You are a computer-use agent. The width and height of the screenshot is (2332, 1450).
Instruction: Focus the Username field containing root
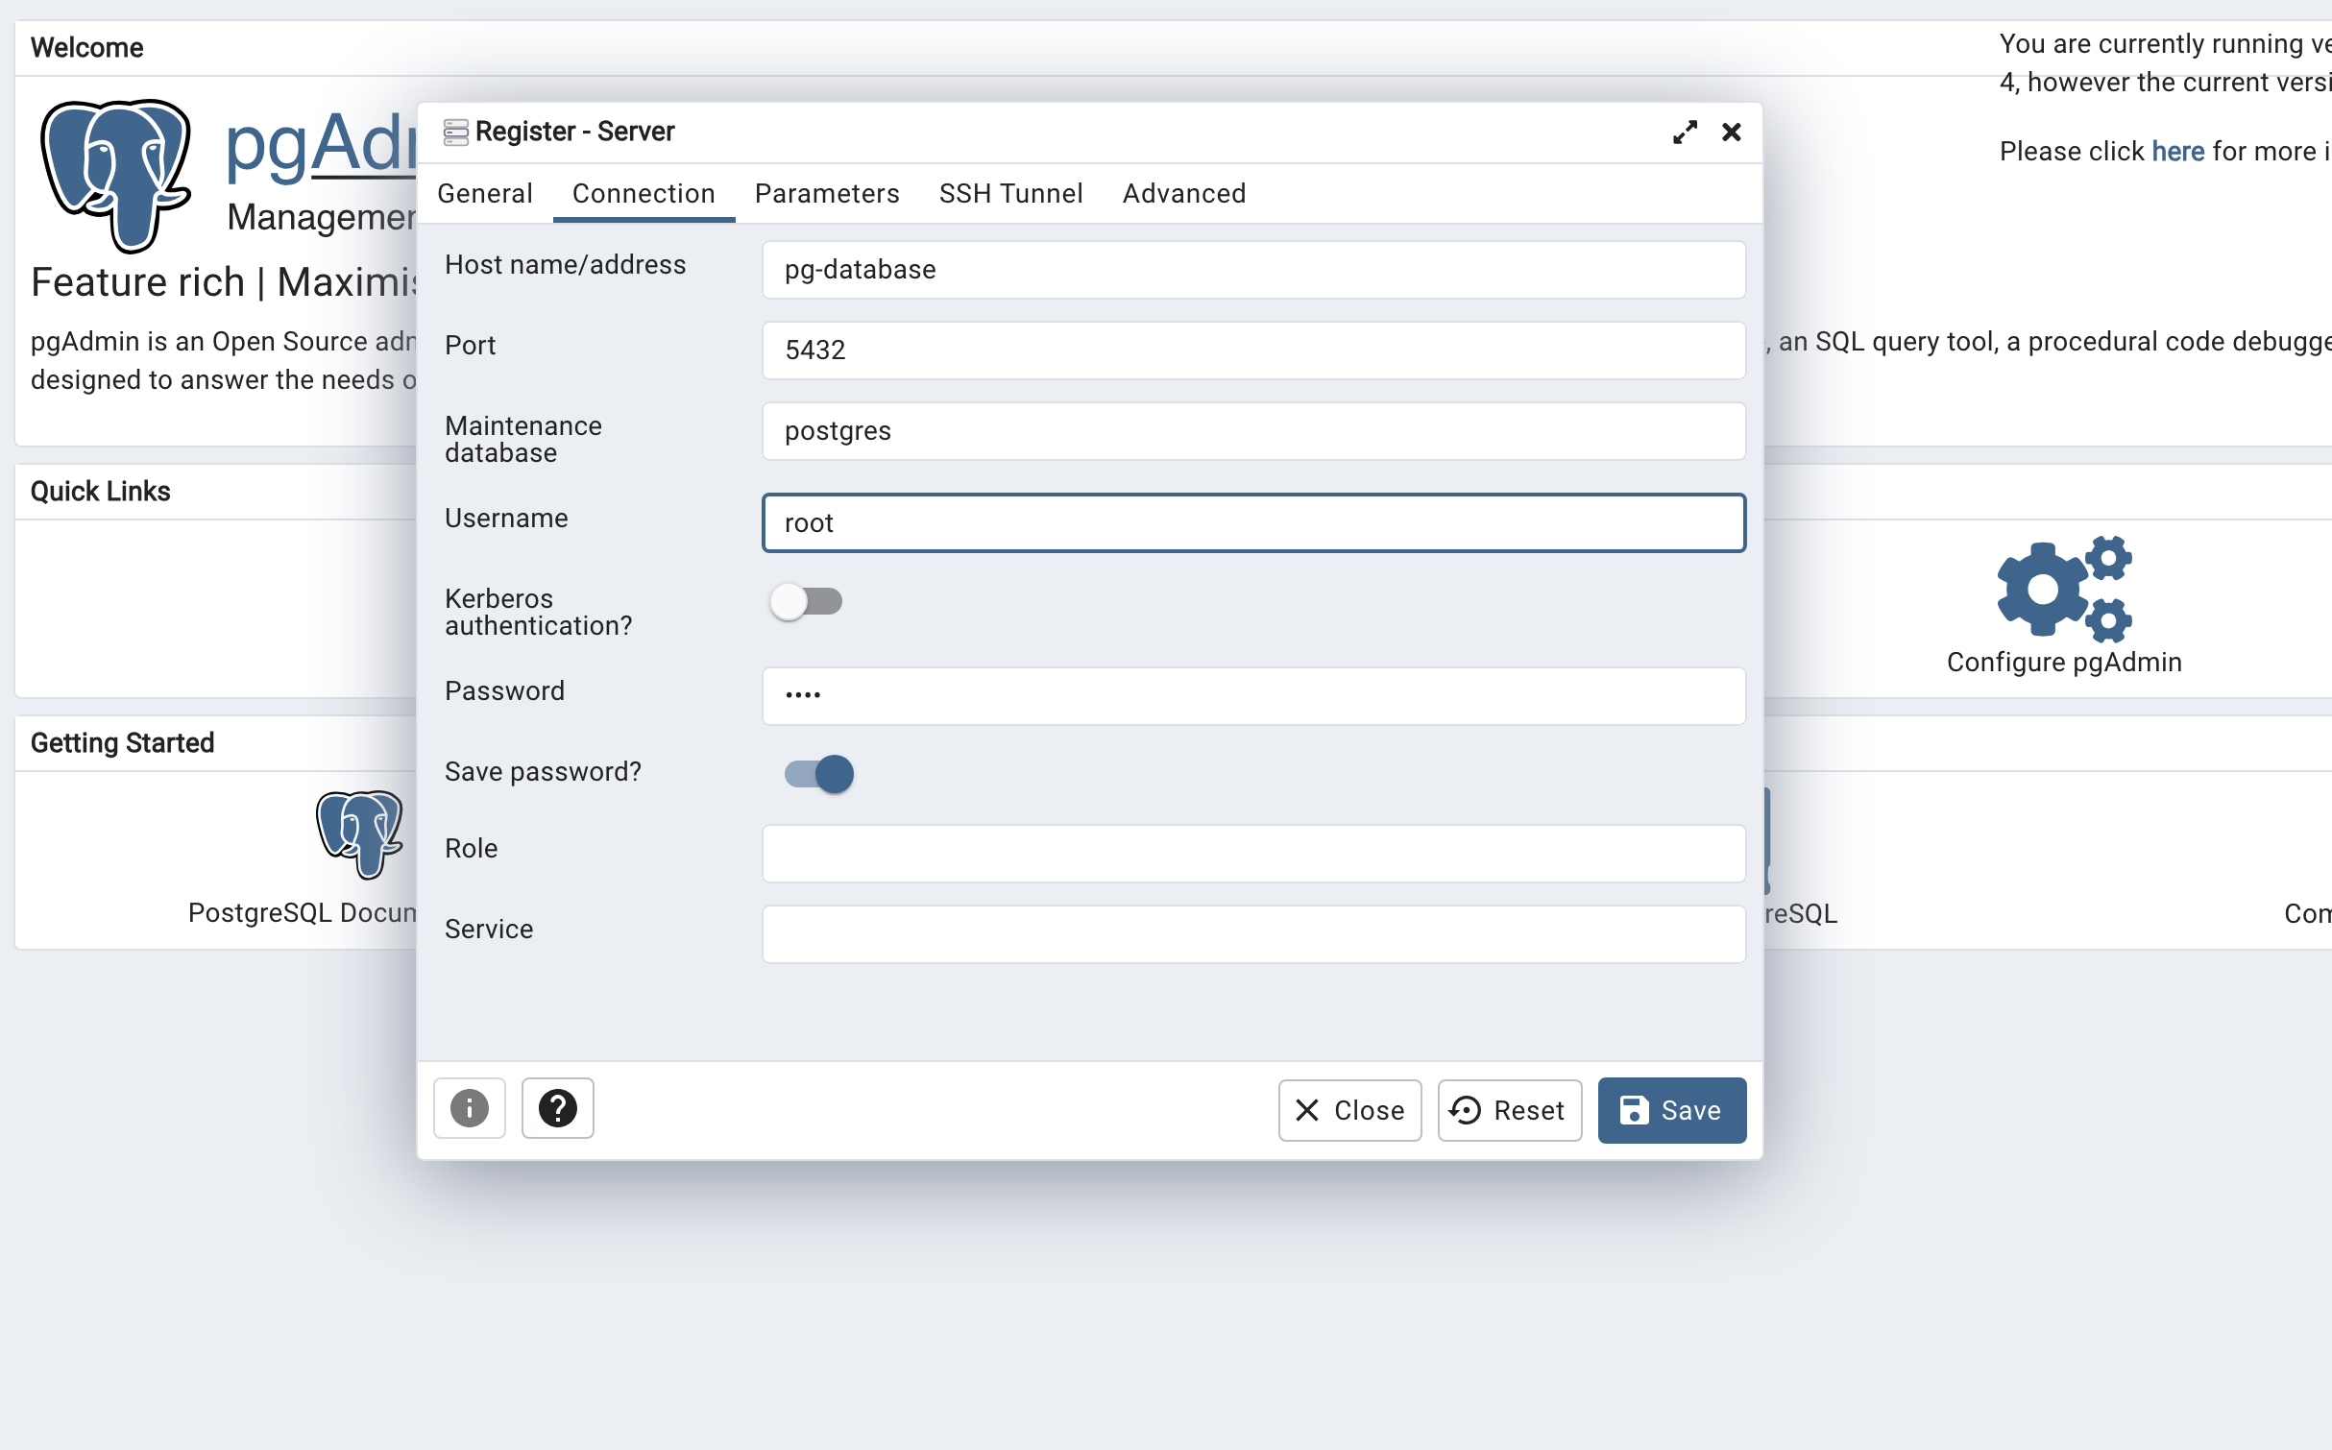pos(1253,523)
